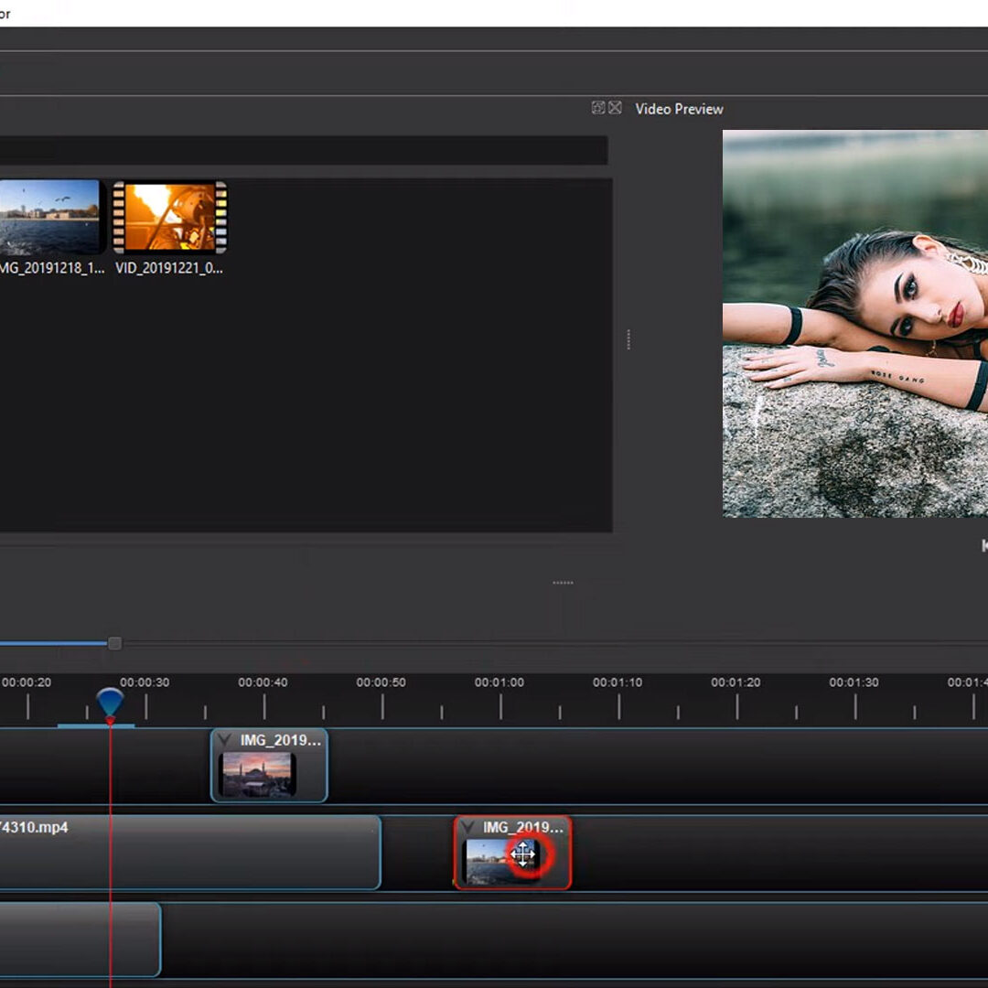The height and width of the screenshot is (988, 988).
Task: Click the float panel icon beside Video Preview
Action: click(598, 108)
